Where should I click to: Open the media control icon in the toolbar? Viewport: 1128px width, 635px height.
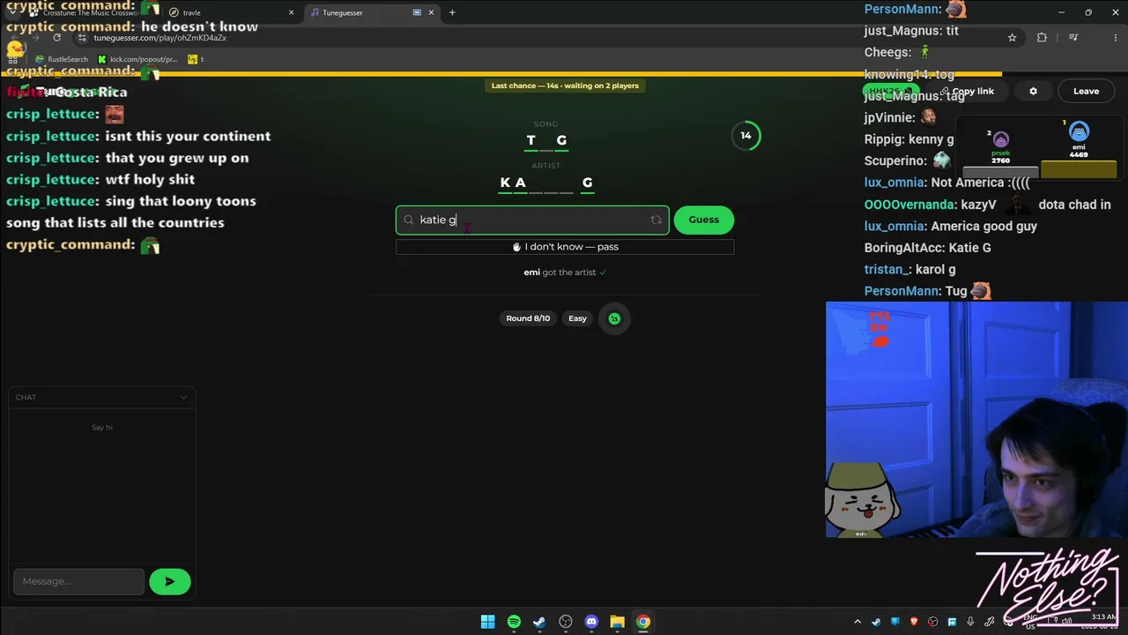point(1073,38)
